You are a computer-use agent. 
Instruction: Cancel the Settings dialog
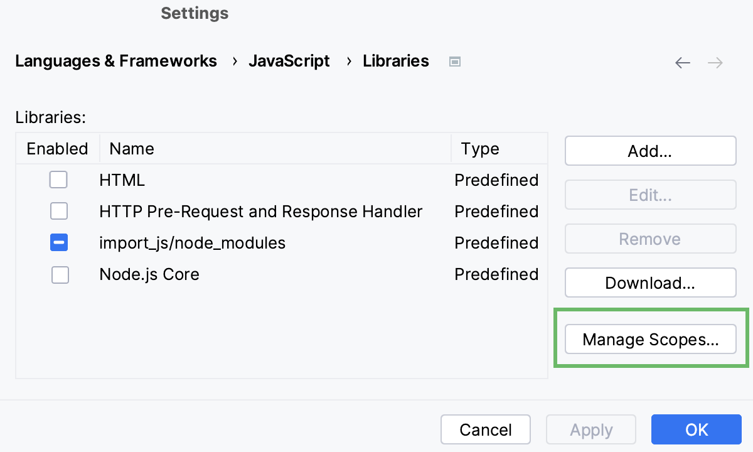pos(486,429)
